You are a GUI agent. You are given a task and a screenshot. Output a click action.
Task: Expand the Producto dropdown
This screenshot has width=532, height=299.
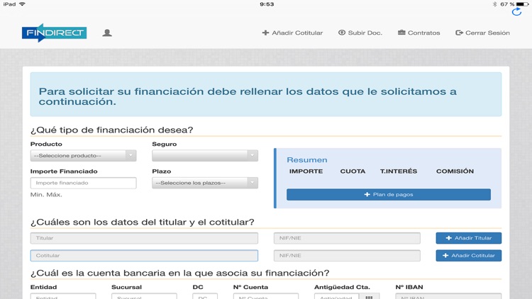click(84, 156)
